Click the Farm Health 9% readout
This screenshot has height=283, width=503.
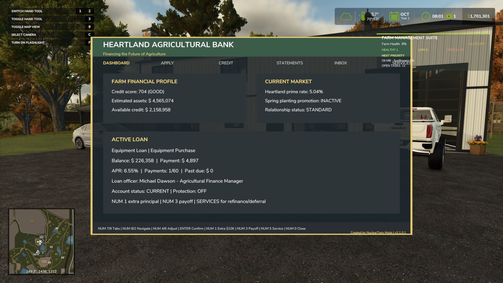click(x=394, y=44)
